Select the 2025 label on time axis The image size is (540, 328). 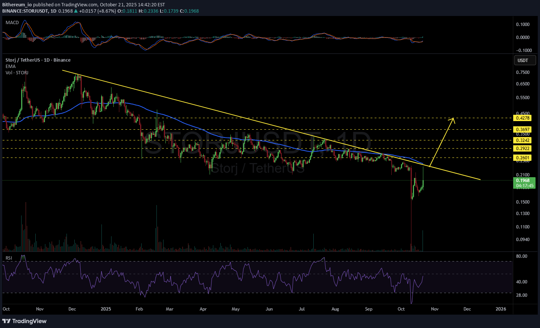[x=106, y=309]
